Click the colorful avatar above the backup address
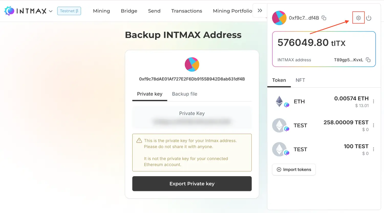Image resolution: width=384 pixels, height=213 pixels. coord(192,64)
